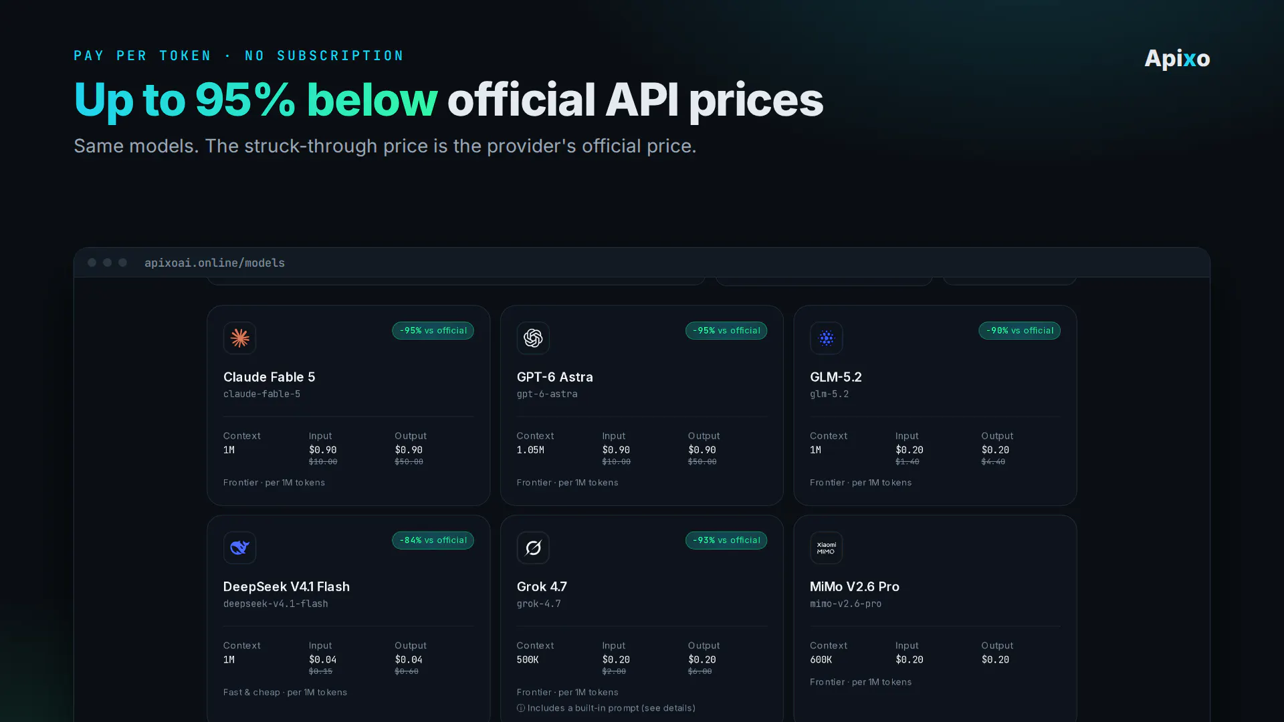Click the Grok 4.7 slashed-circle logo icon
Image resolution: width=1284 pixels, height=722 pixels.
click(533, 548)
